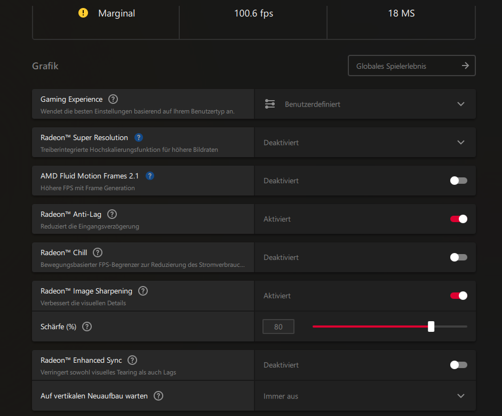Screen dimensions: 502x416
Task: Click help icon next to Gaming Experience
Action: [113, 99]
